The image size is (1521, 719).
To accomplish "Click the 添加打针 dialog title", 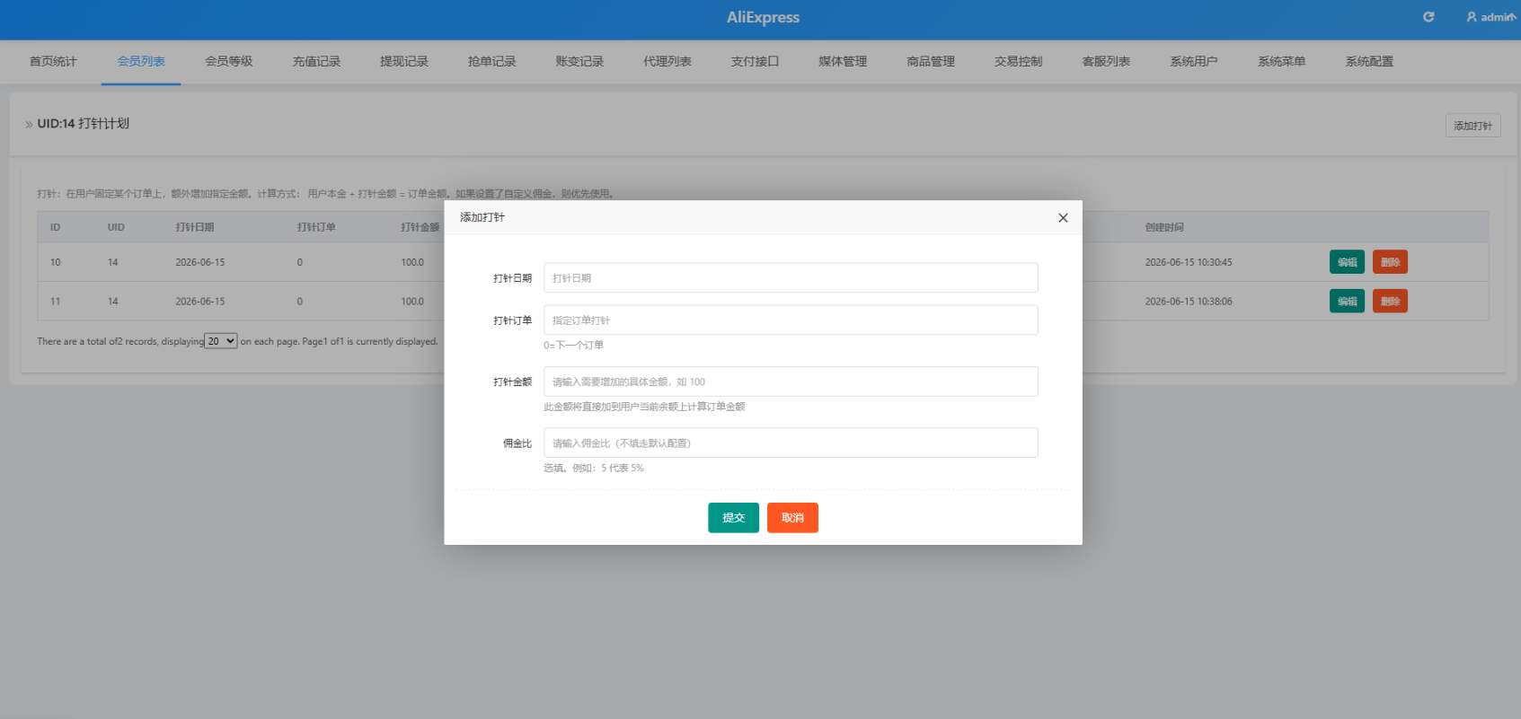I will point(482,217).
